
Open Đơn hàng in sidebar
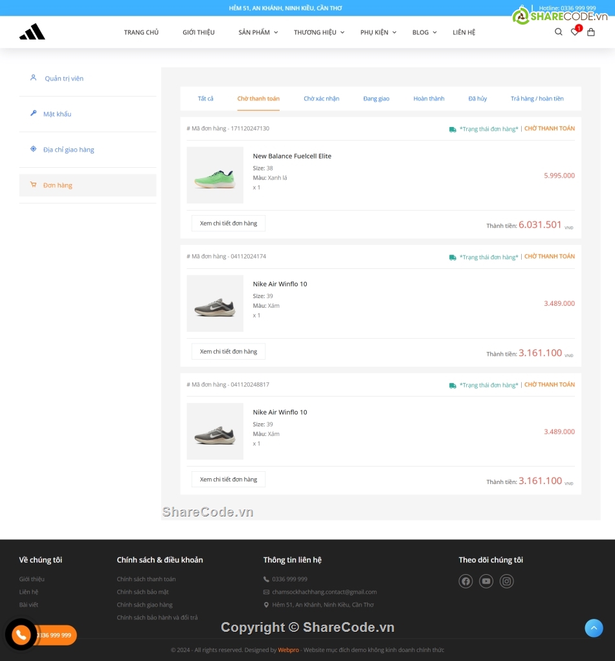(87, 185)
